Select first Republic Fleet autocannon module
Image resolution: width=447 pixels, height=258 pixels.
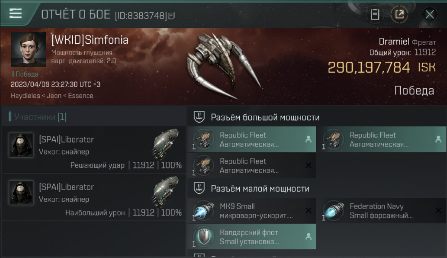click(x=252, y=139)
